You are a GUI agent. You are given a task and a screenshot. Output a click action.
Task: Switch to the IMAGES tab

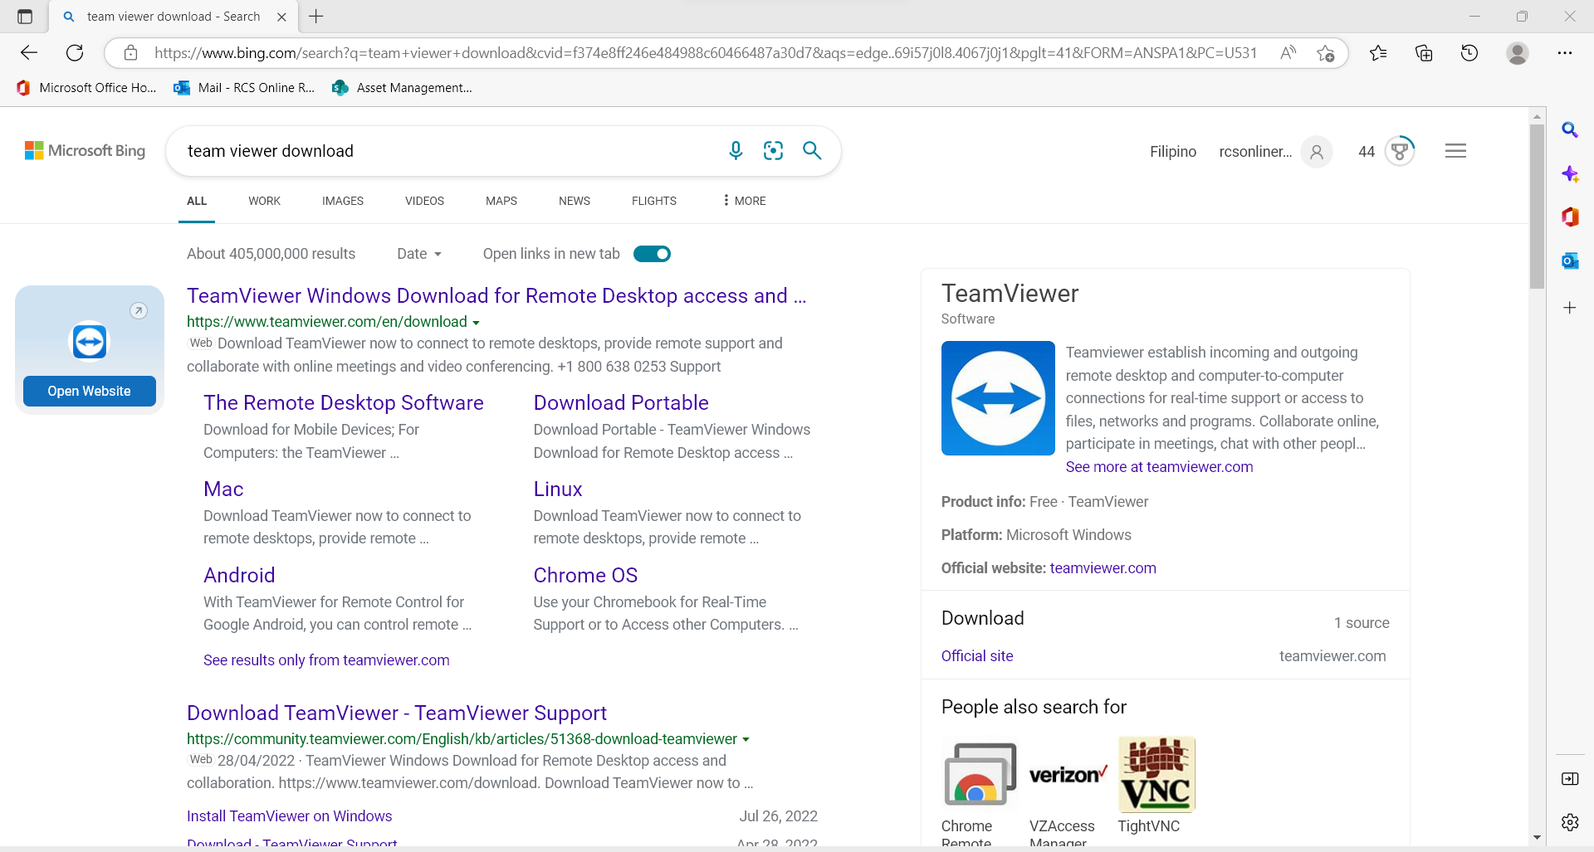[x=343, y=201]
